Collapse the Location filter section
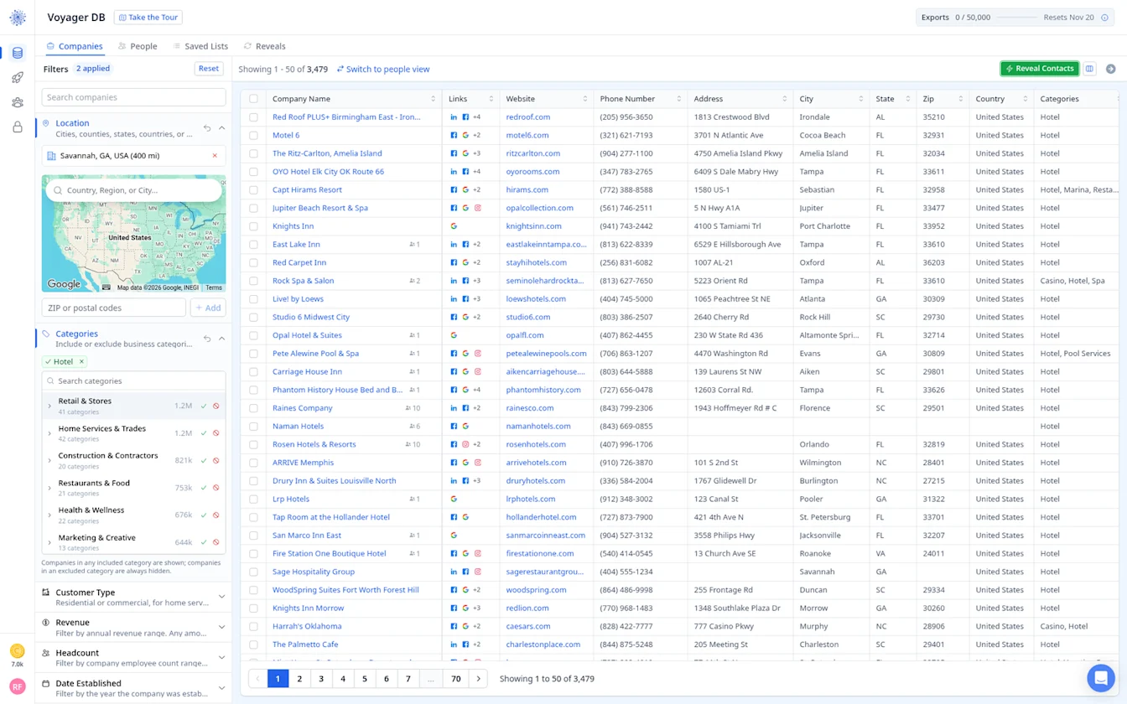Image resolution: width=1127 pixels, height=704 pixels. click(221, 128)
